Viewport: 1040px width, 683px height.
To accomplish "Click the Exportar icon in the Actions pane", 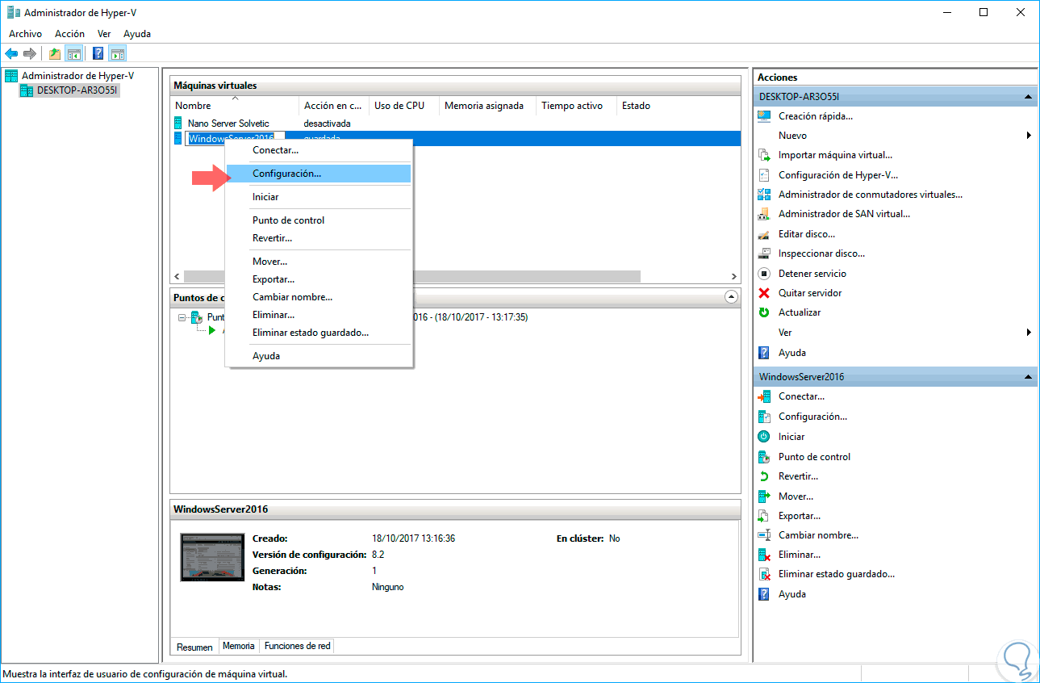I will coord(764,516).
